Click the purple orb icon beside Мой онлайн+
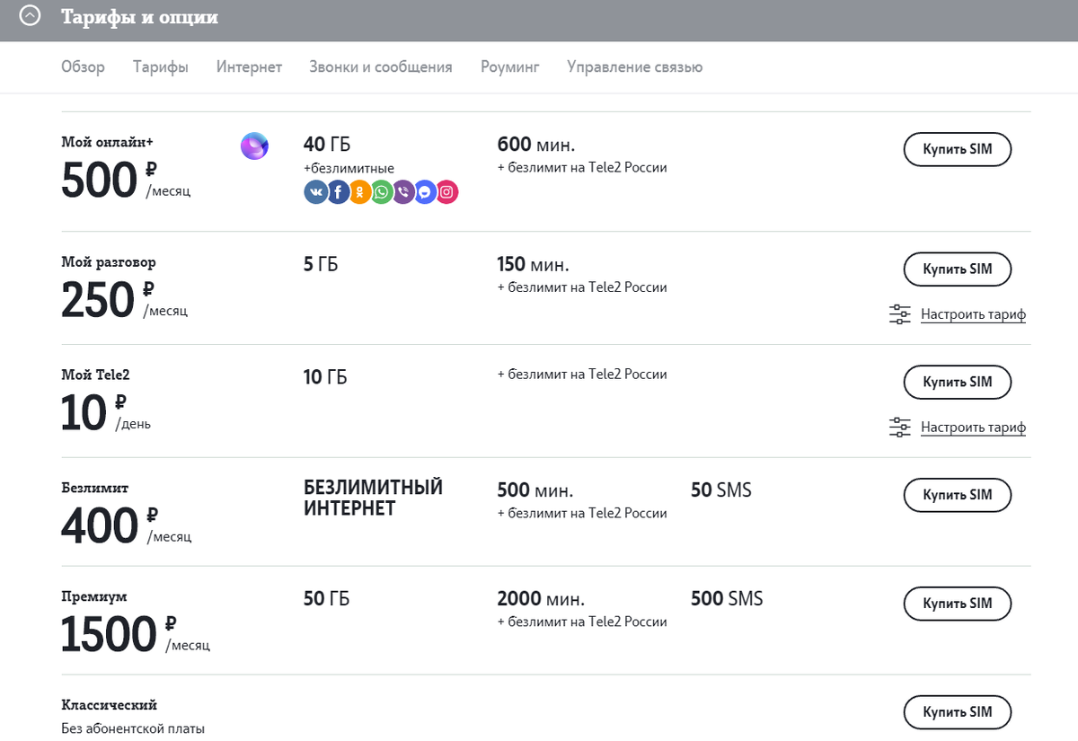Viewport: 1078px width, 741px height. (x=254, y=146)
